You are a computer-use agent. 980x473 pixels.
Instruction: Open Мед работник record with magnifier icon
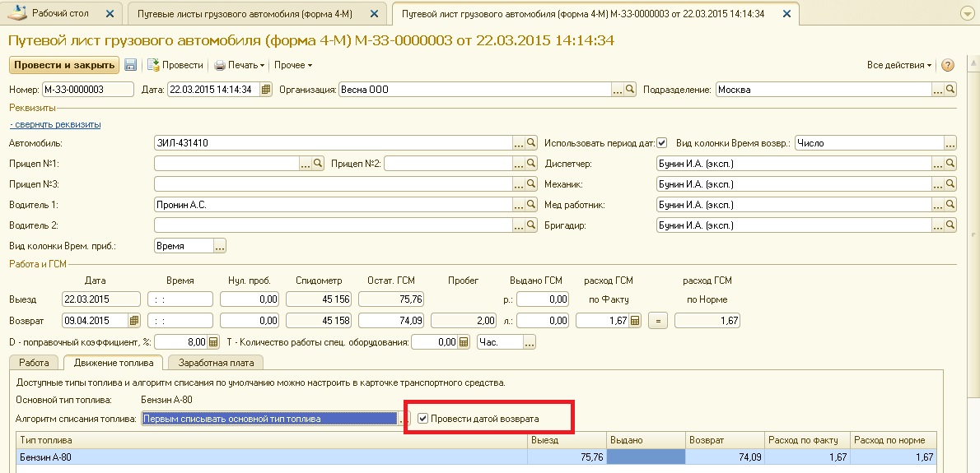coord(950,205)
